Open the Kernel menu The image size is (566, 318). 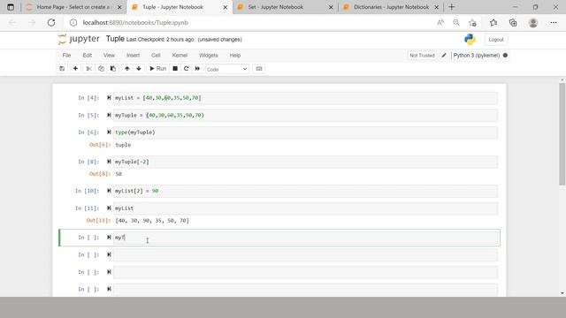(180, 55)
